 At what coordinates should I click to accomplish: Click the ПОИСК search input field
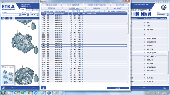tap(10, 15)
